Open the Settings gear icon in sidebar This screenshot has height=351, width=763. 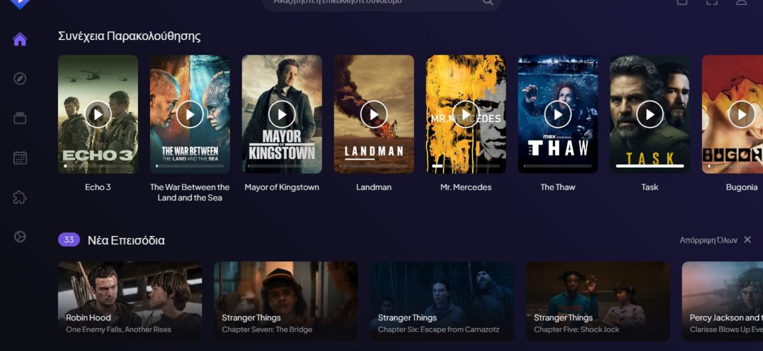[x=20, y=237]
